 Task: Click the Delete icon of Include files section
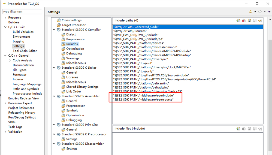point(244,129)
